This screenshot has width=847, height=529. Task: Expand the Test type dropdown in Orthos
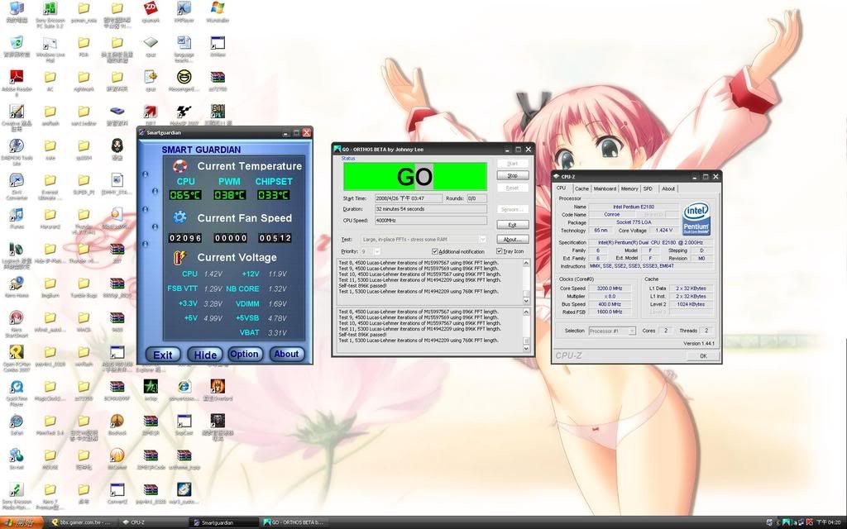482,239
